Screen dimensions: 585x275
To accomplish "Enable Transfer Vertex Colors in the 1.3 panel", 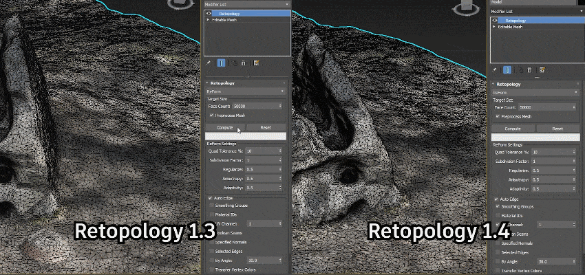I will [x=212, y=269].
